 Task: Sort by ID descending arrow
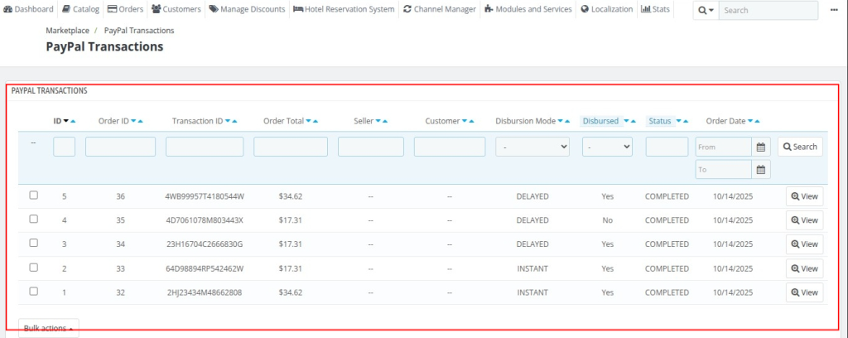click(x=66, y=121)
